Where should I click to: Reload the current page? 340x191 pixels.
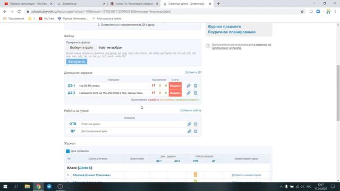[x=19, y=12]
